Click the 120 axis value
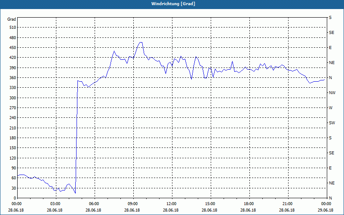Screen dimensions: 344x215 pyautogui.click(x=13, y=158)
